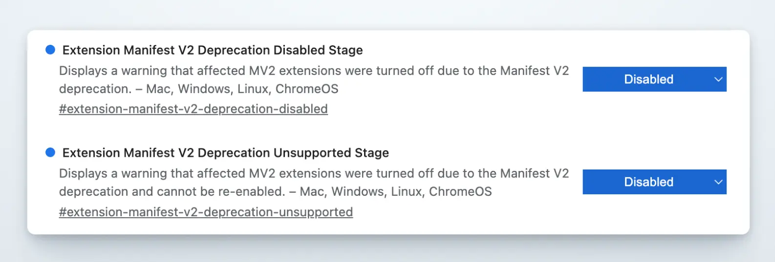The image size is (775, 262).
Task: Click 'Disabled' label in second flag's select box
Action: [x=648, y=182]
